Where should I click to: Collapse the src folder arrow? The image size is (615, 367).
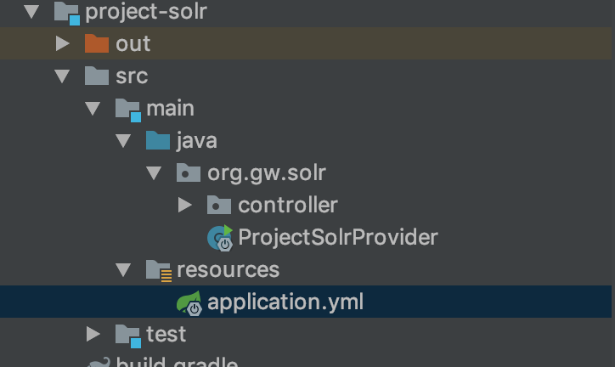tap(62, 76)
